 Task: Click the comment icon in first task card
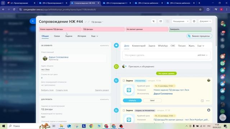(202, 101)
